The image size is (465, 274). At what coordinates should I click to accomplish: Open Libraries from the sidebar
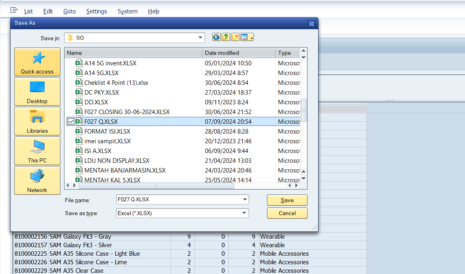click(x=37, y=121)
